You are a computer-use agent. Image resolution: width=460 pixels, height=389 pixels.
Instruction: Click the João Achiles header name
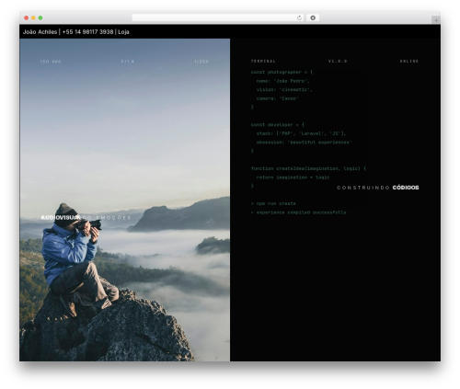(x=40, y=32)
